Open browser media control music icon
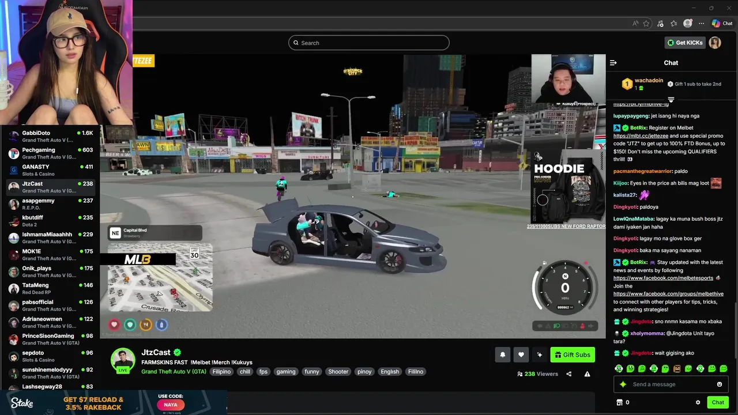The width and height of the screenshot is (738, 415). [660, 24]
